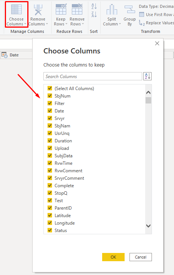Uncheck the Select All Columns checkbox
This screenshot has height=275, width=174.
pyautogui.click(x=50, y=88)
